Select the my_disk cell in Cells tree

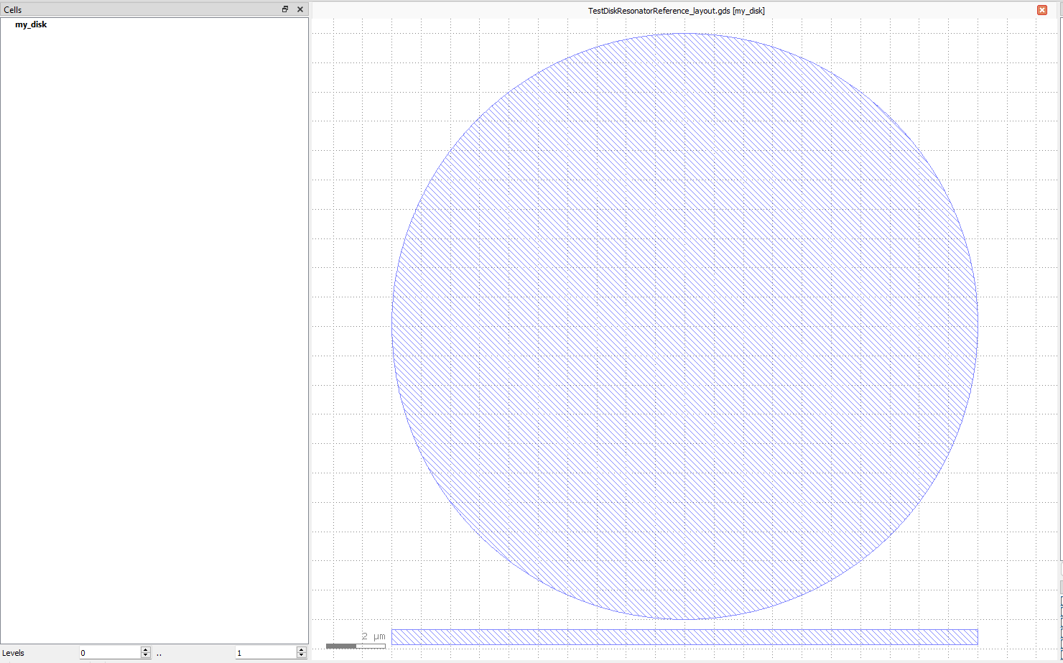(x=31, y=24)
